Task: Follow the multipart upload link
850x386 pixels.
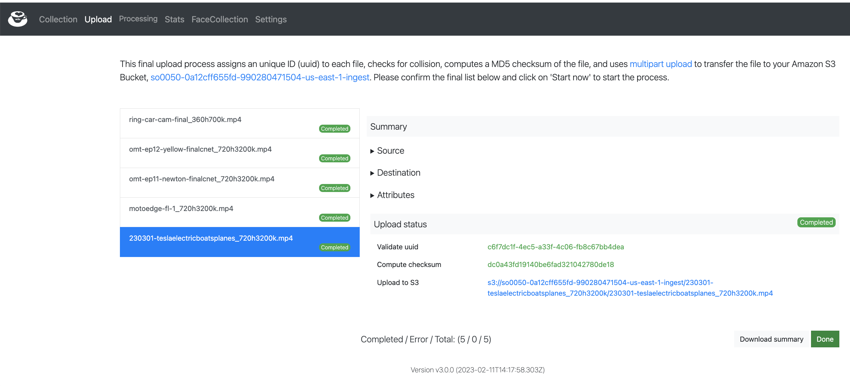Action: click(x=660, y=64)
